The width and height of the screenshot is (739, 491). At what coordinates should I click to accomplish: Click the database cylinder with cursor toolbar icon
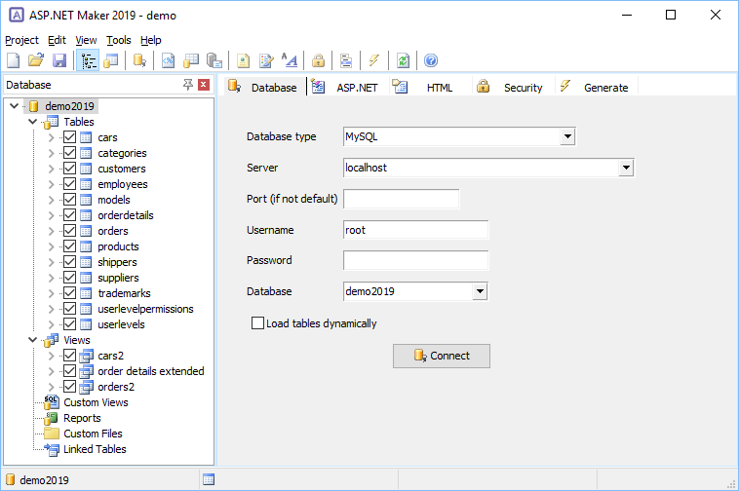(139, 60)
